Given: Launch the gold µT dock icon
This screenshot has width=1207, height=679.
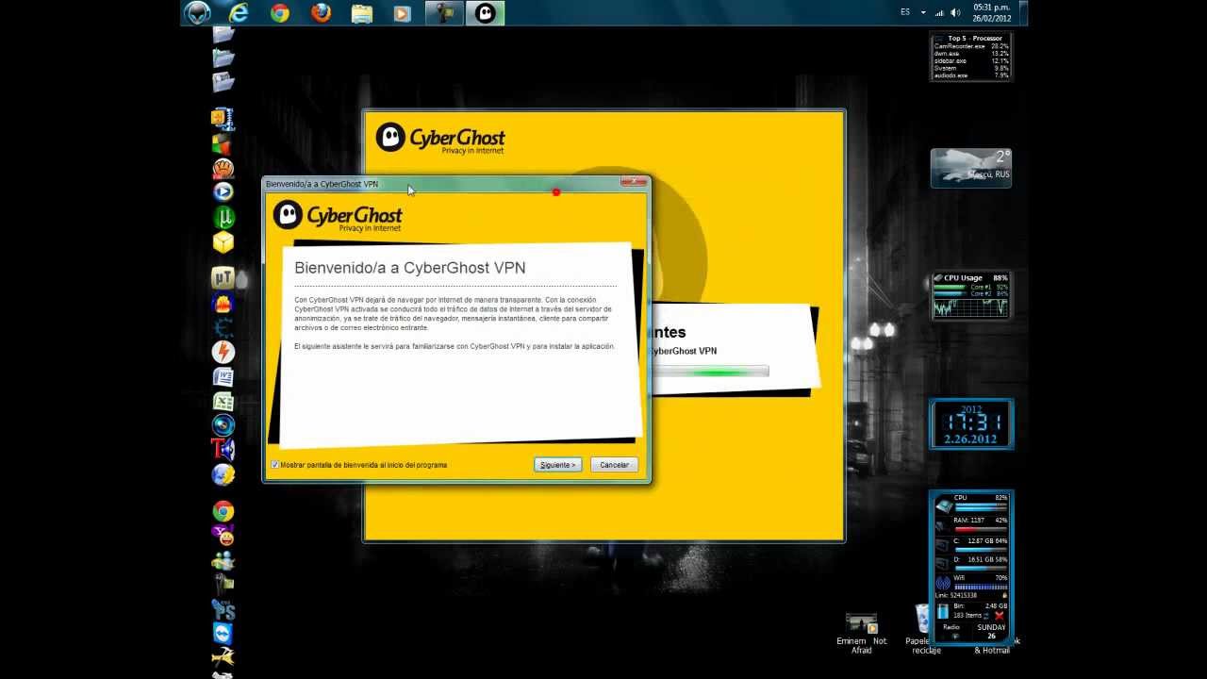Looking at the screenshot, I should pyautogui.click(x=223, y=277).
